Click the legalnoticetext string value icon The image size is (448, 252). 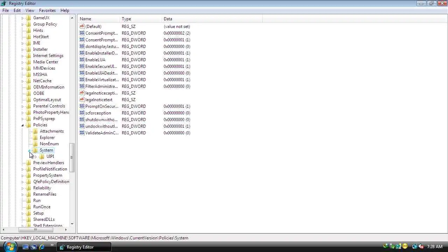82,100
